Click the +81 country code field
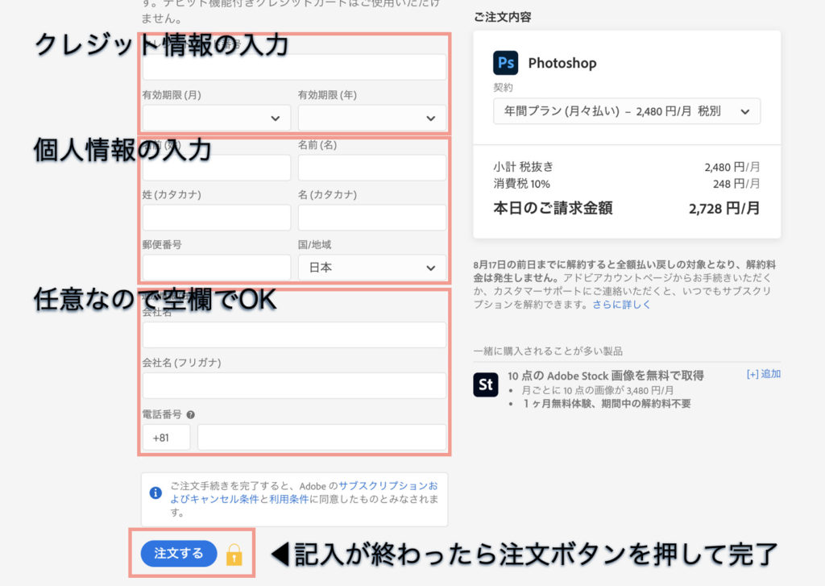 click(166, 438)
